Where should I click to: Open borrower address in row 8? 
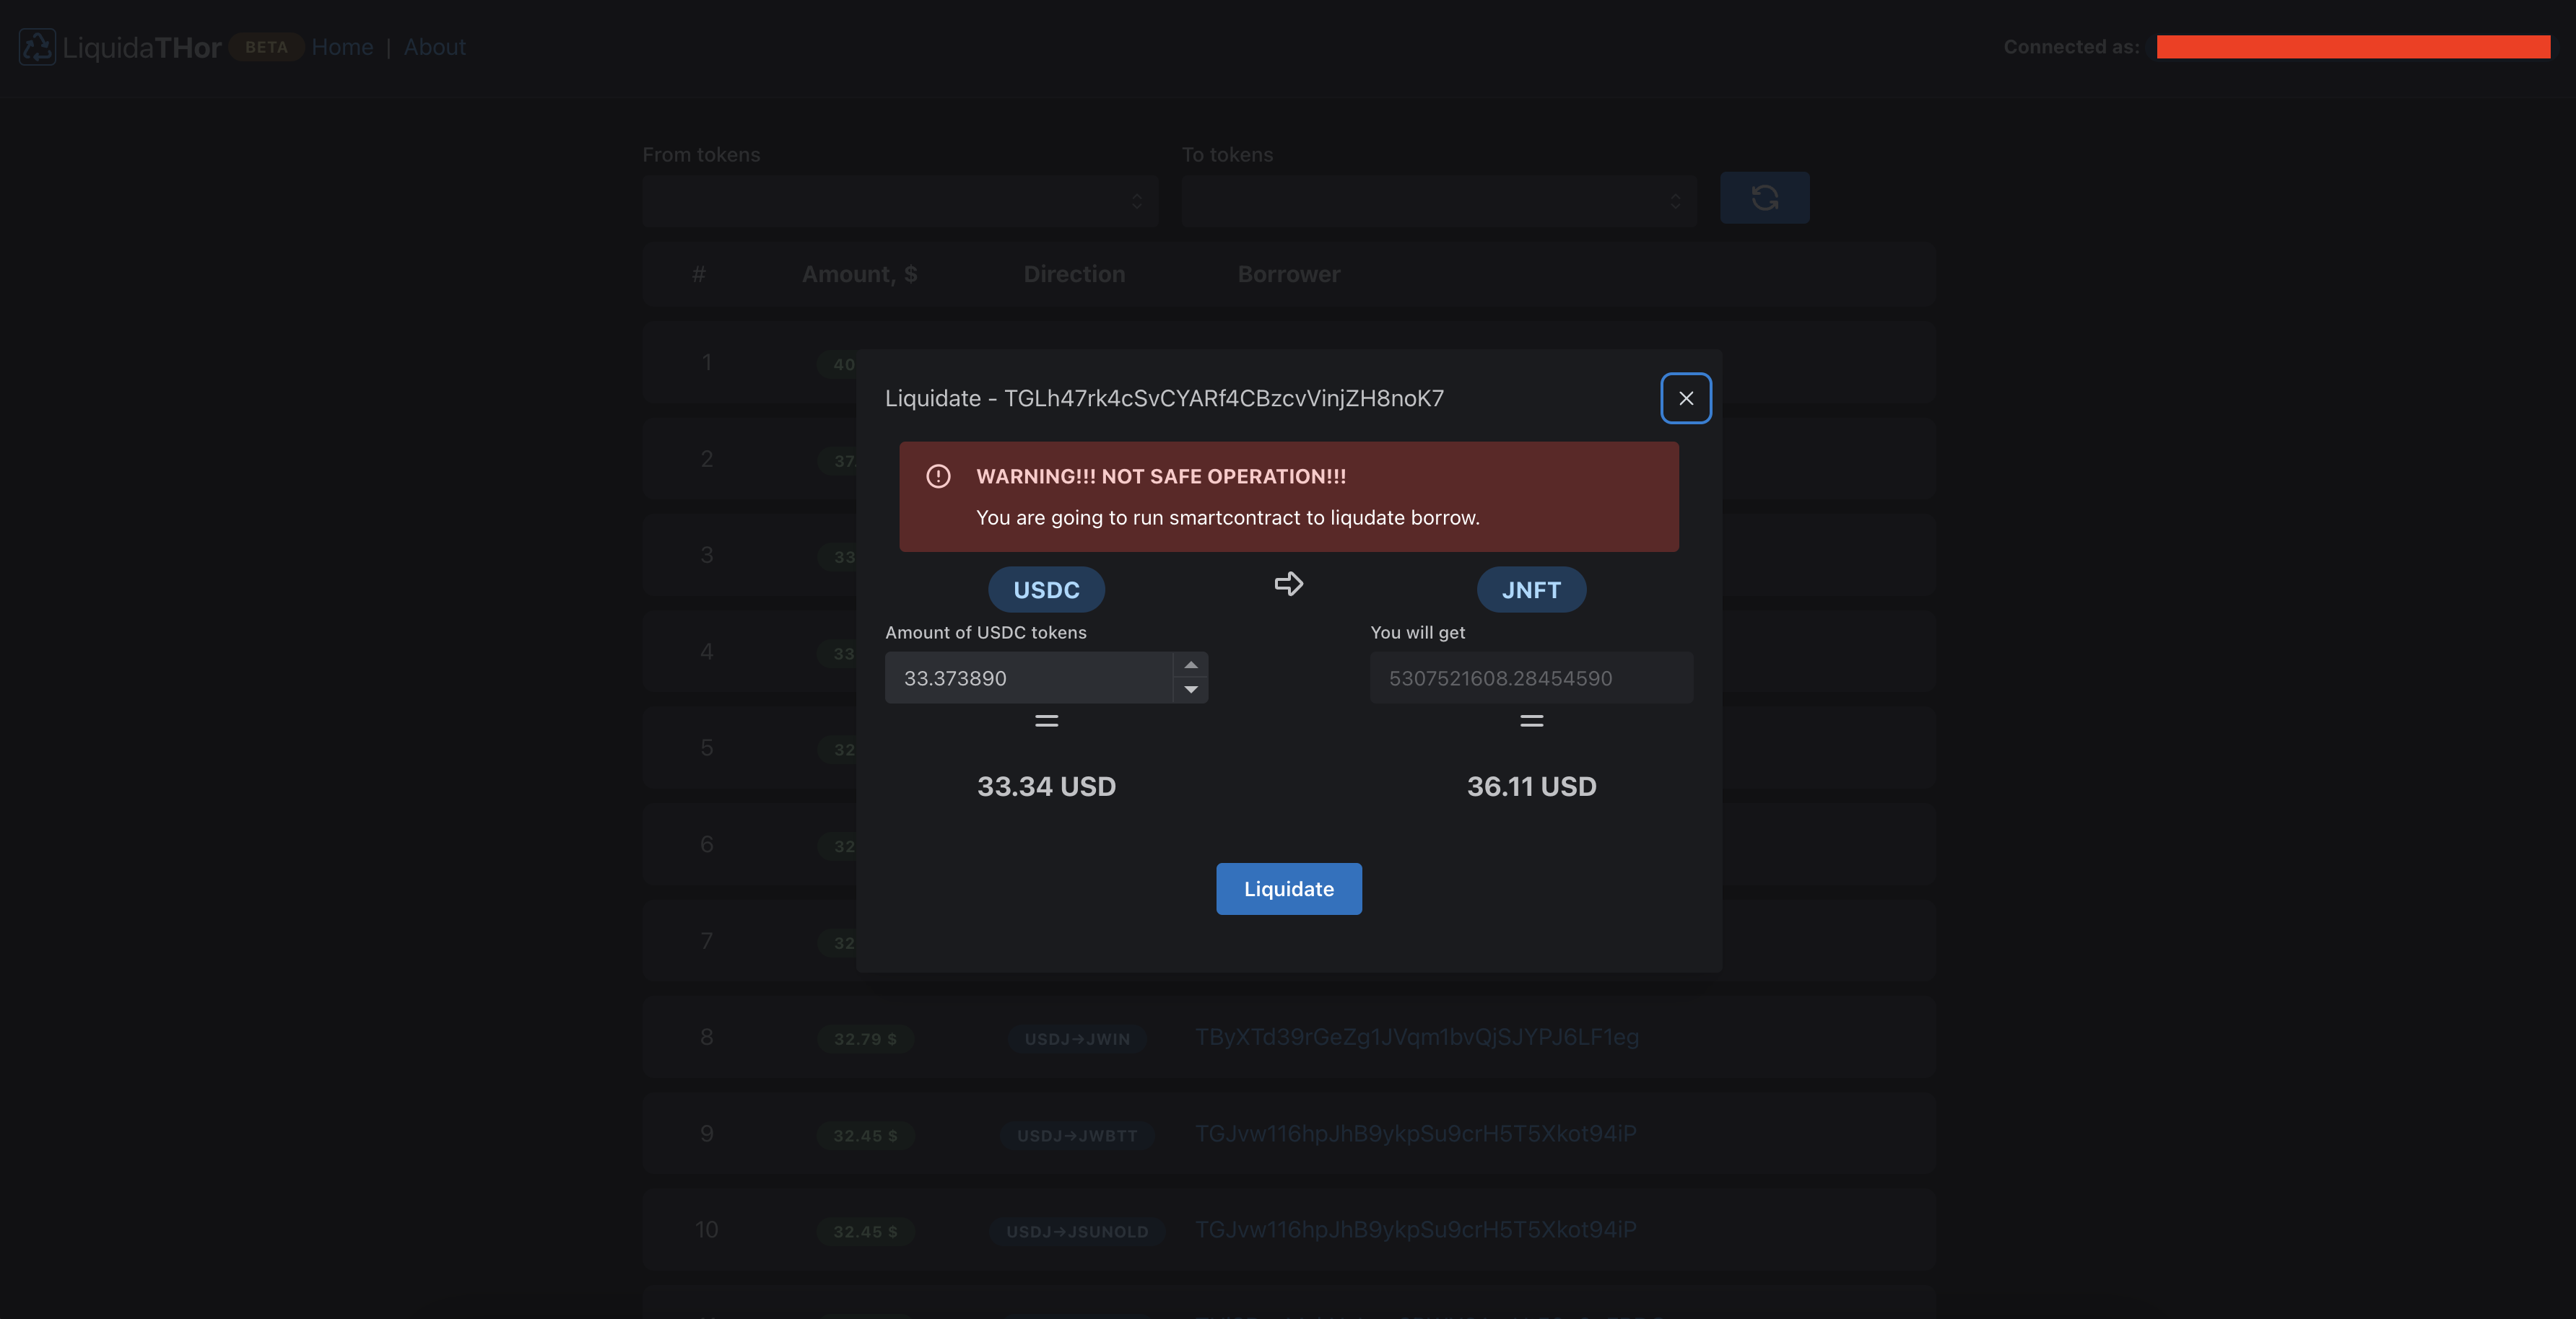pyautogui.click(x=1416, y=1037)
